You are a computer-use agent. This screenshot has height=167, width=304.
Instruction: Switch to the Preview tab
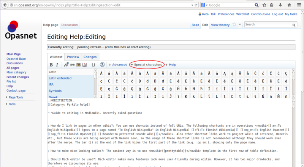(x=73, y=57)
